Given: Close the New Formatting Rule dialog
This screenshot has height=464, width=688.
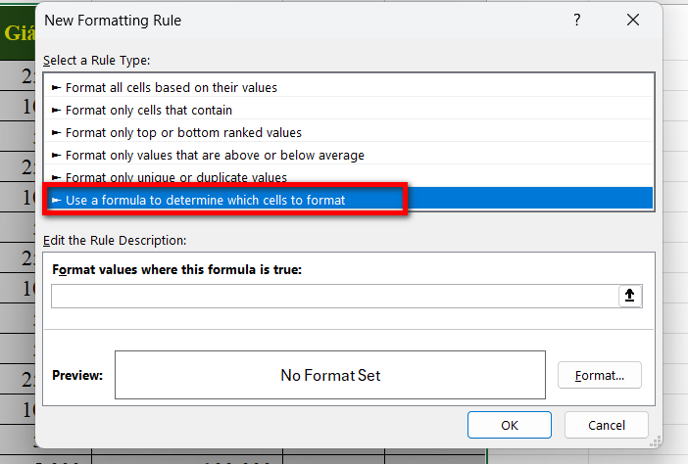Looking at the screenshot, I should (633, 20).
